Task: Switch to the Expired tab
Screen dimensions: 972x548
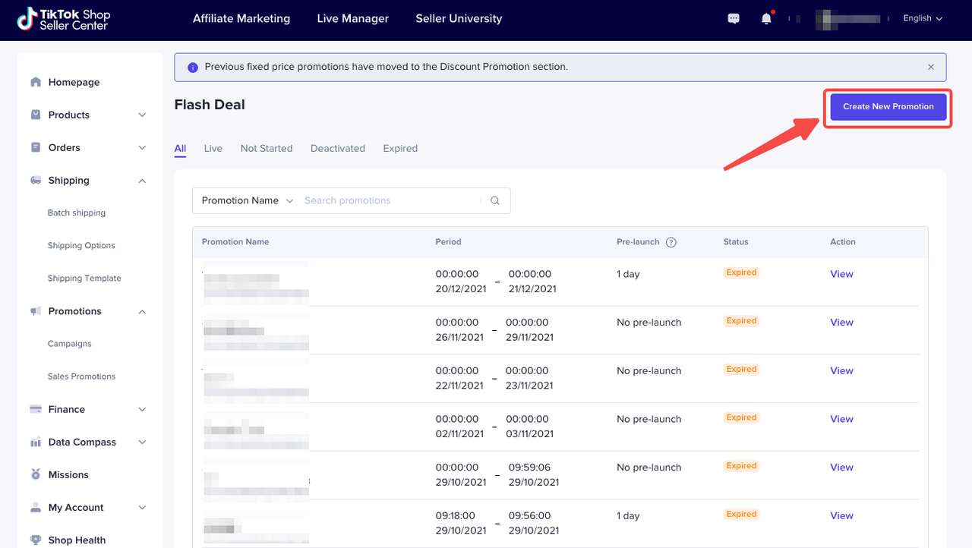Action: 400,149
